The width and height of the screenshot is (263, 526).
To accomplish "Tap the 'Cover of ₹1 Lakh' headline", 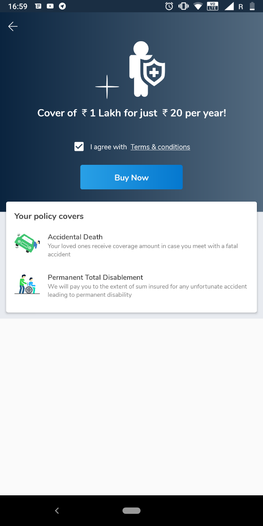I will tap(131, 113).
